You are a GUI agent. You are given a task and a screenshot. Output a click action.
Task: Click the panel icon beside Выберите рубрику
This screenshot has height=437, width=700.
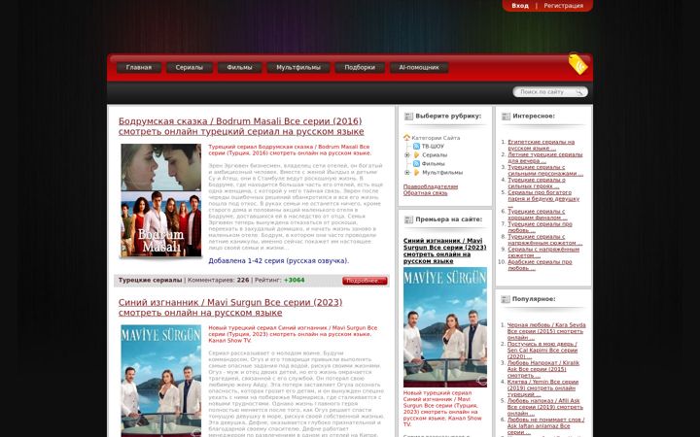[x=408, y=117]
